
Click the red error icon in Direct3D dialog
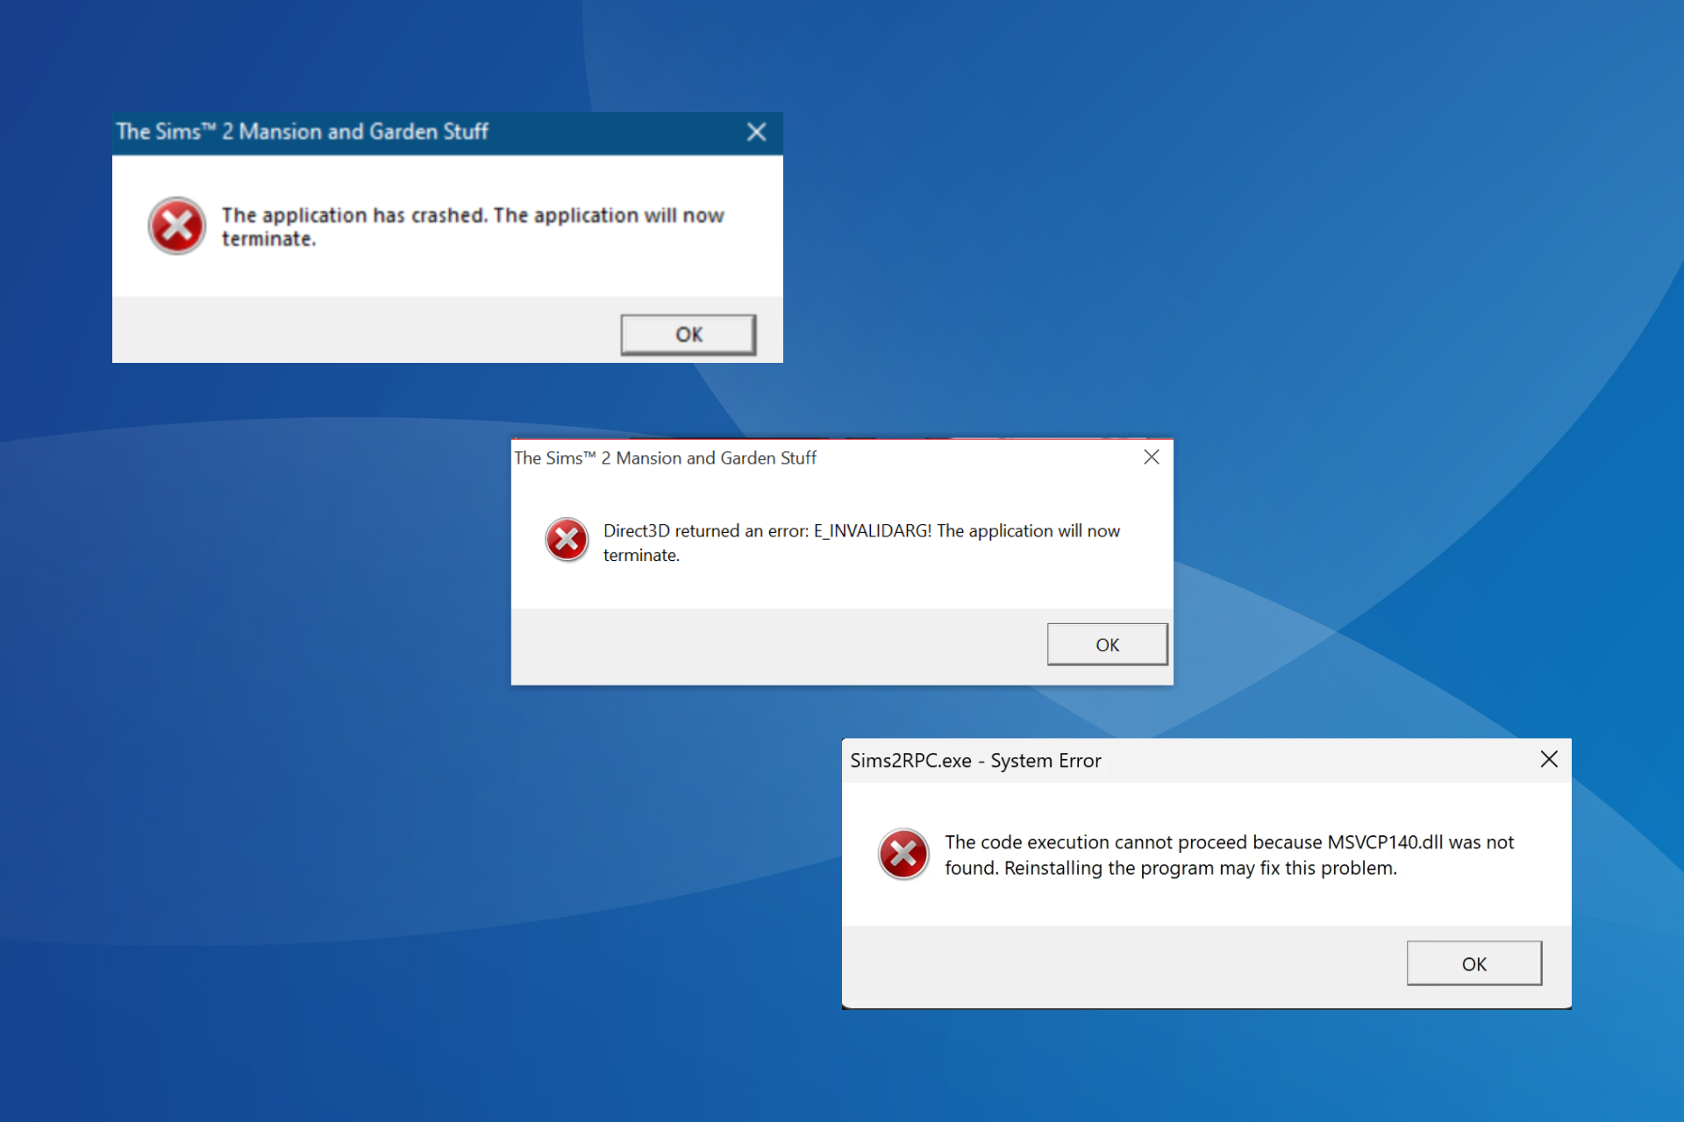pos(567,539)
